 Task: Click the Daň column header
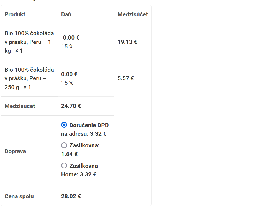click(66, 14)
